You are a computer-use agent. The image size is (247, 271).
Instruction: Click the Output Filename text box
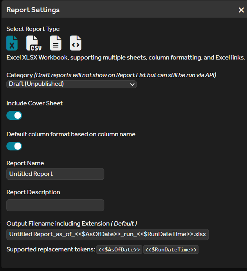[x=108, y=234]
